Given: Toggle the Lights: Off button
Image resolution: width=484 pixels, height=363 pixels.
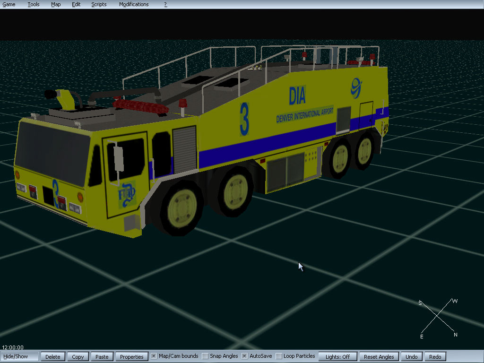Looking at the screenshot, I should pyautogui.click(x=337, y=356).
